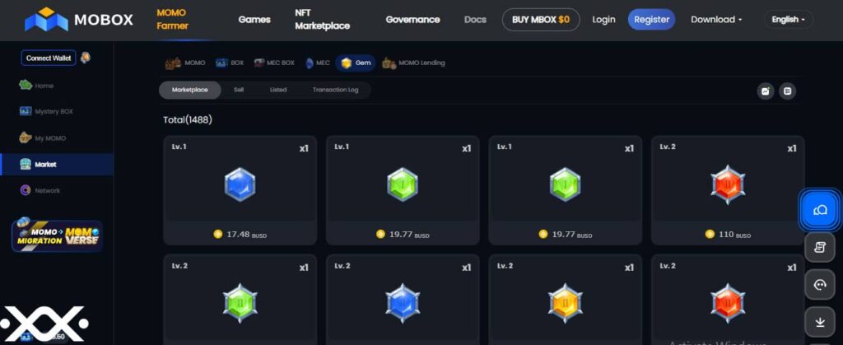Select the Gem category tab
The image size is (843, 345).
(356, 63)
